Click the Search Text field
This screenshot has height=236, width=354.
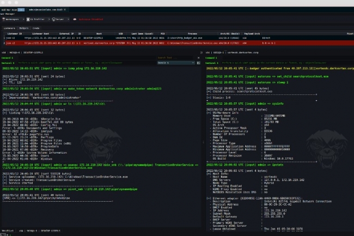(176, 58)
